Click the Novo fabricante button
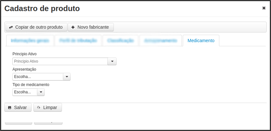271x131 pixels. pos(91,27)
